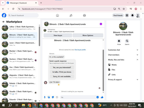Choose a sticker icon in composer
This screenshot has width=144, height=108.
coord(53,97)
